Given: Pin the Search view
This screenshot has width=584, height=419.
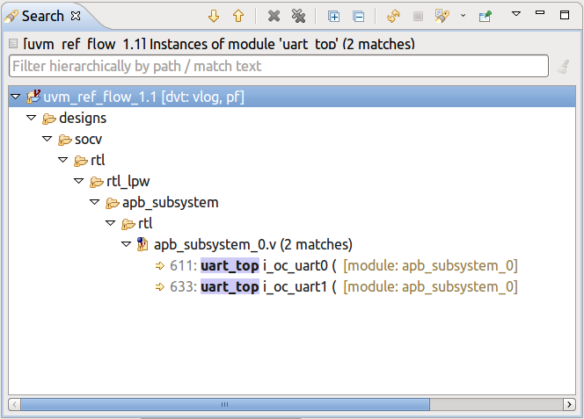Looking at the screenshot, I should coord(485,16).
